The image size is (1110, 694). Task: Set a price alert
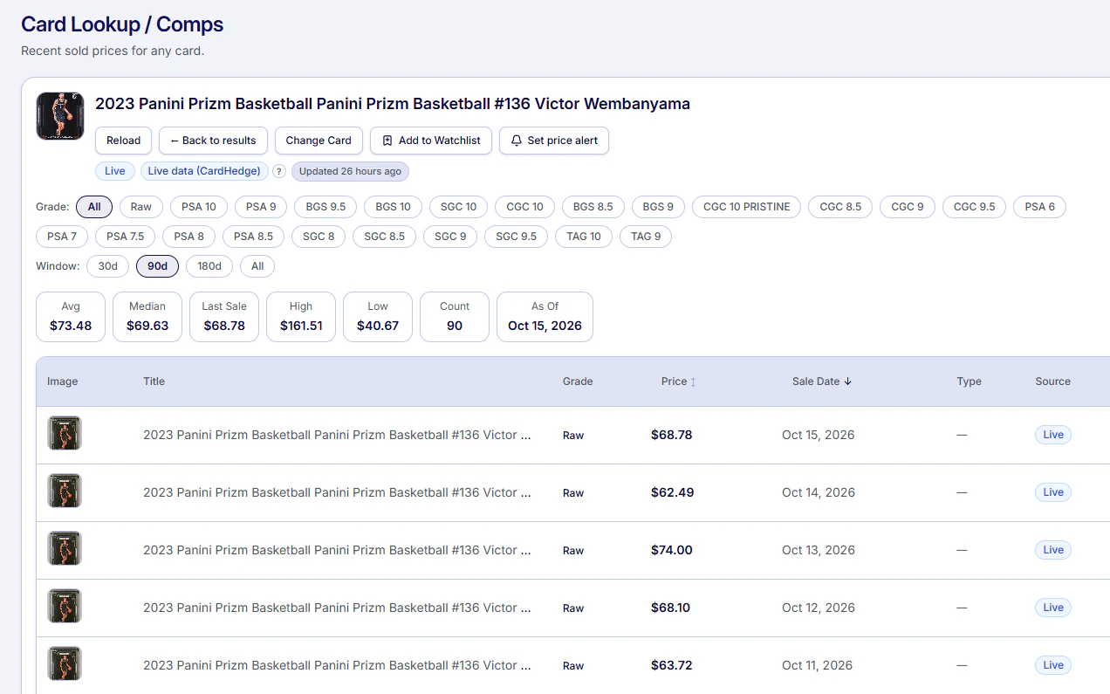554,141
